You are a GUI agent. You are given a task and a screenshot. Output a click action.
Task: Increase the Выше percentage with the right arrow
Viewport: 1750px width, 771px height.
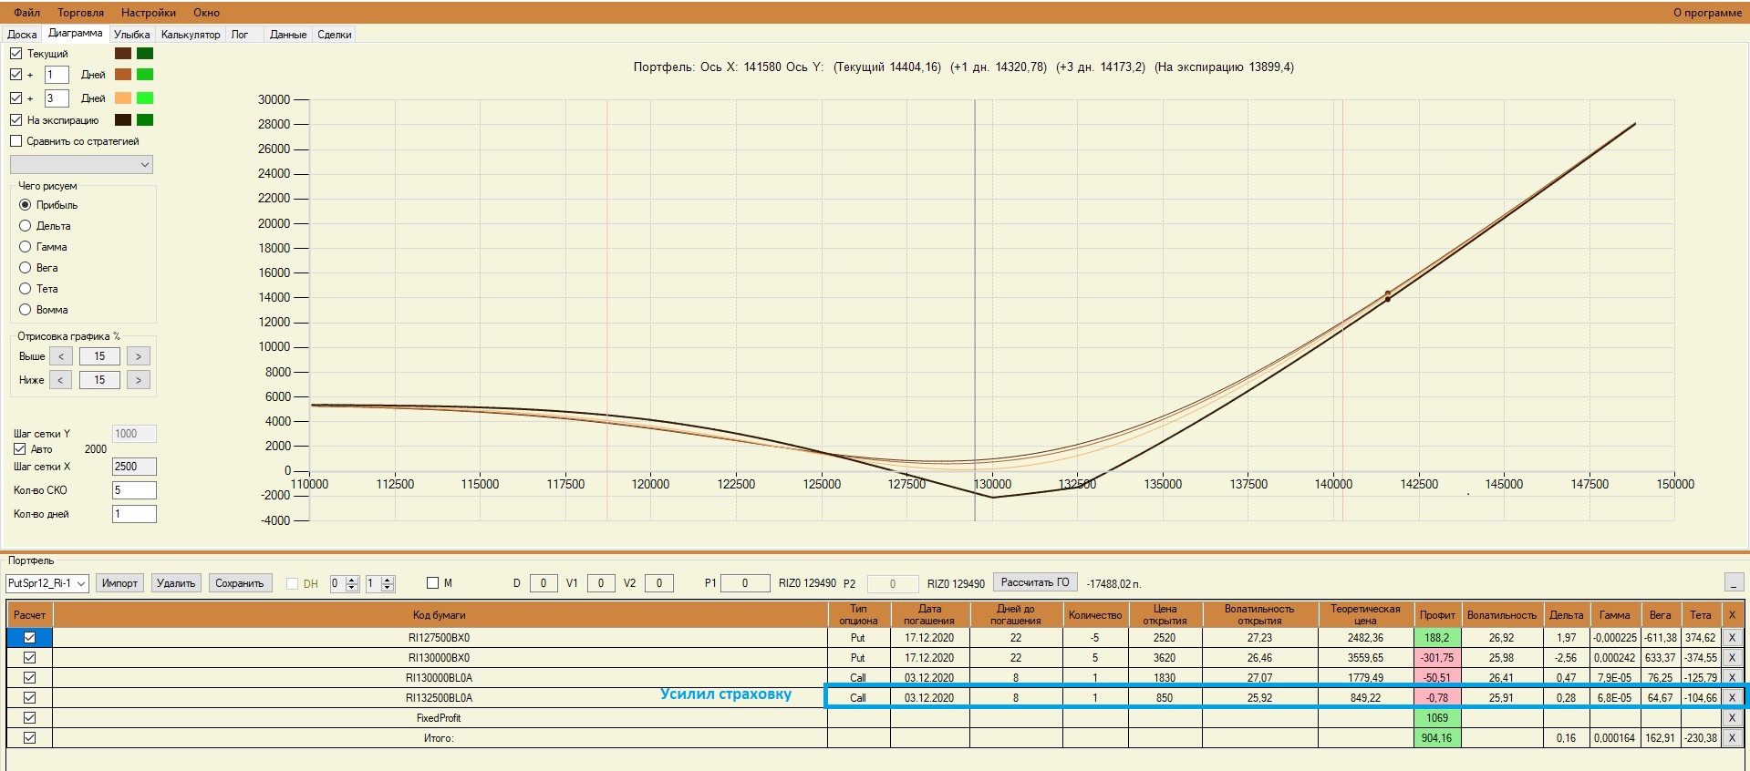(139, 356)
